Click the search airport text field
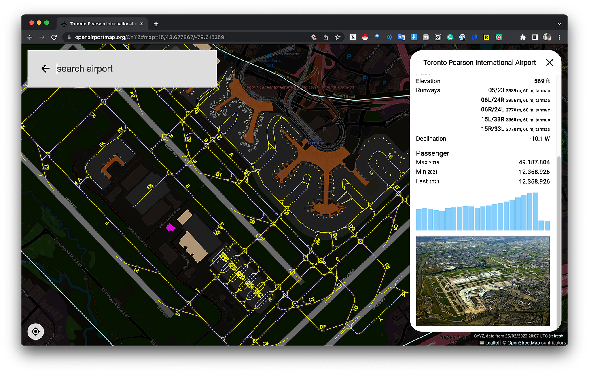The image size is (589, 374). (133, 69)
